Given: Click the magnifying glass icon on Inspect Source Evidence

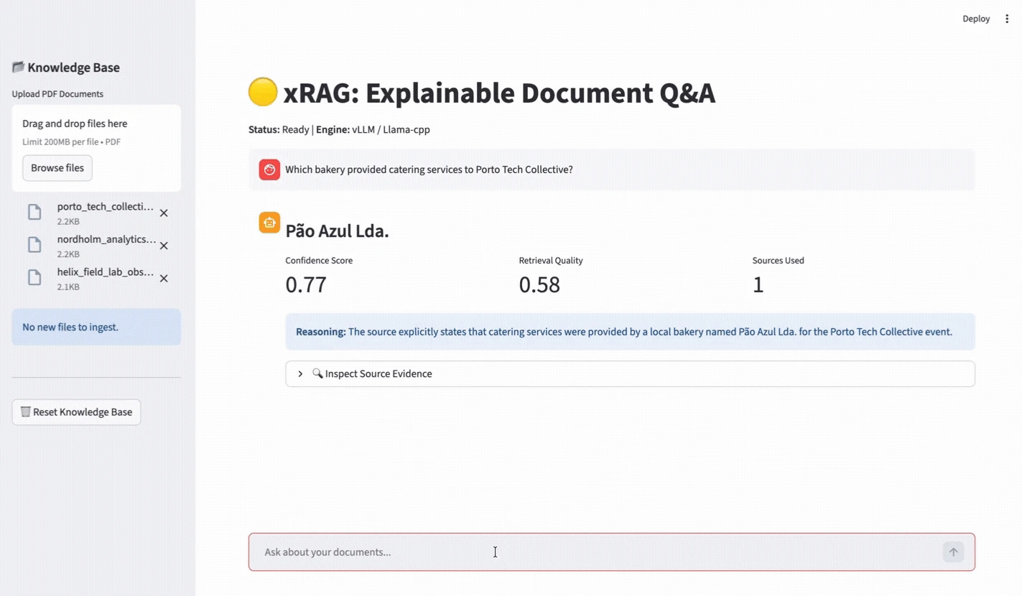Looking at the screenshot, I should 317,373.
